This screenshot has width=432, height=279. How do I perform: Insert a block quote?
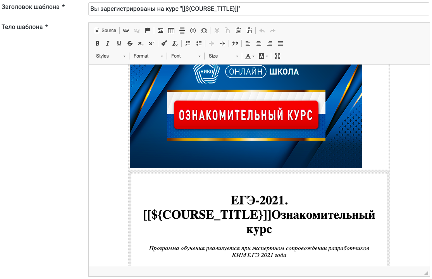[235, 43]
